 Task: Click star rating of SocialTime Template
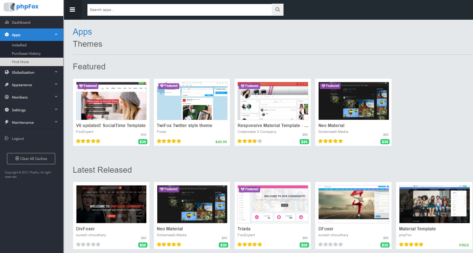click(88, 141)
